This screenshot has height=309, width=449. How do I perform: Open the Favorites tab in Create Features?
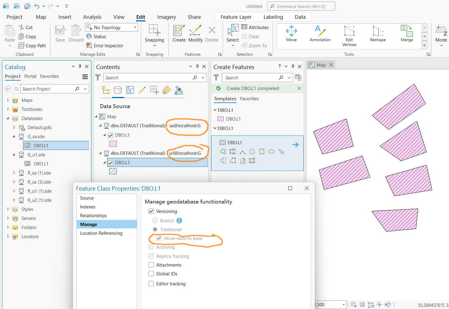[249, 98]
